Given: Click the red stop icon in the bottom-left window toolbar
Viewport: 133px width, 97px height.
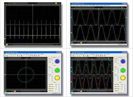Looking at the screenshot, I should coord(30,56).
